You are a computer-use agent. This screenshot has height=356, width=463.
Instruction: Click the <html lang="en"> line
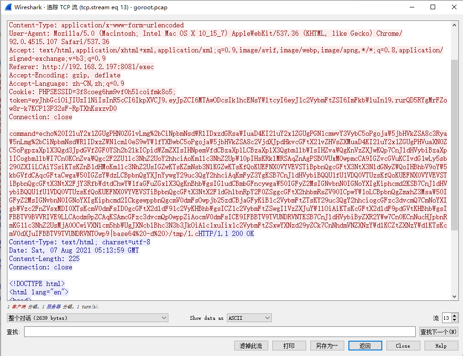click(39, 292)
